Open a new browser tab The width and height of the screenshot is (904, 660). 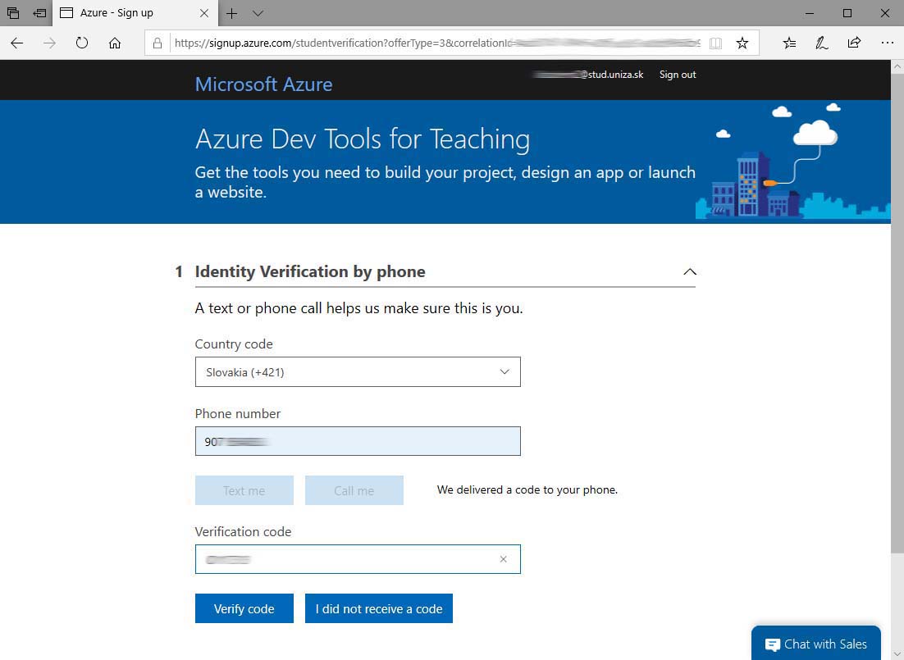[x=232, y=13]
